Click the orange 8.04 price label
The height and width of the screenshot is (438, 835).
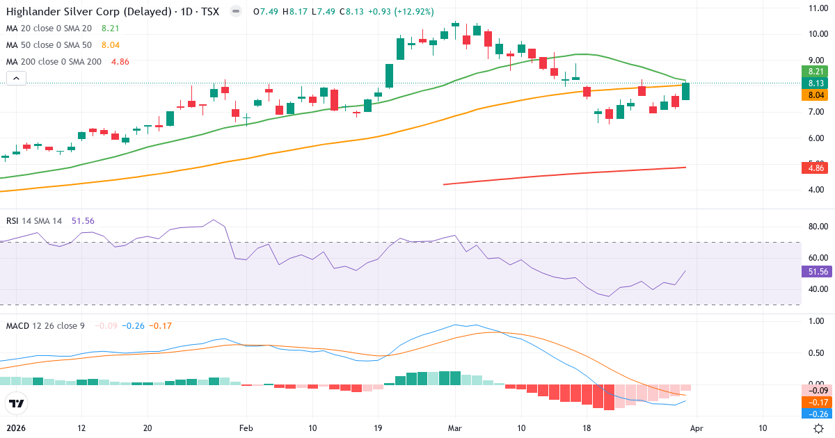pos(814,94)
